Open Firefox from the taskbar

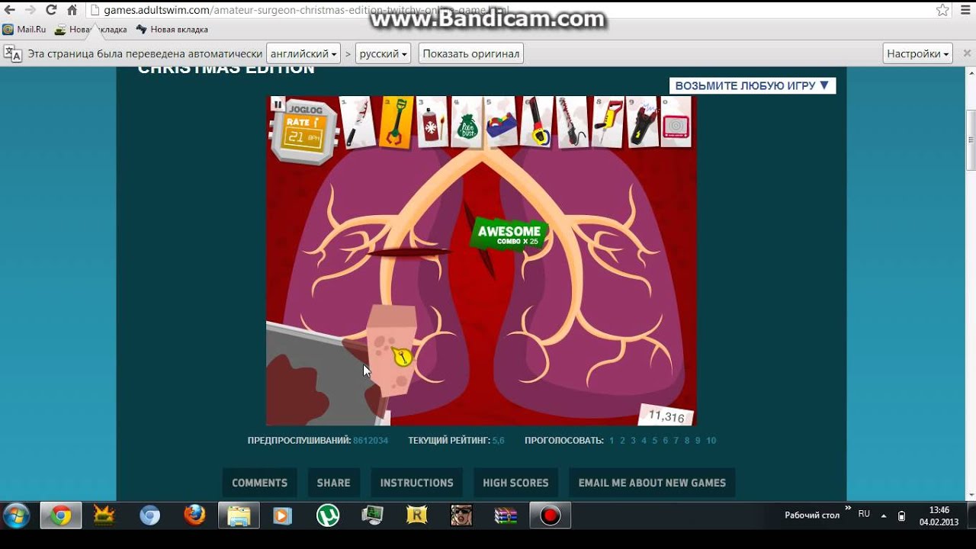coord(194,516)
